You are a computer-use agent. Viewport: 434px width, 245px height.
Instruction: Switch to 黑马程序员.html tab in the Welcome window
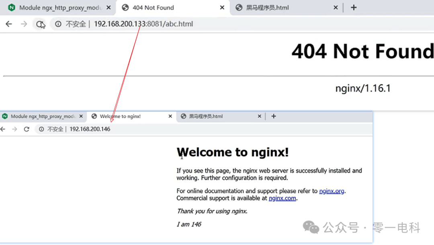point(221,116)
